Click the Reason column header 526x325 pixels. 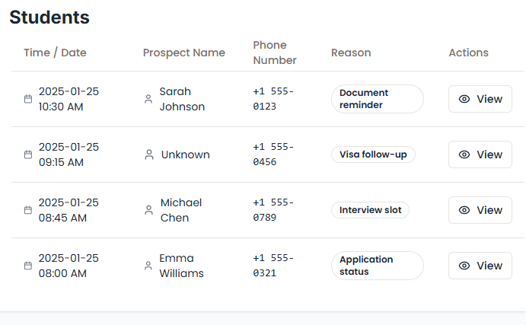click(x=351, y=53)
